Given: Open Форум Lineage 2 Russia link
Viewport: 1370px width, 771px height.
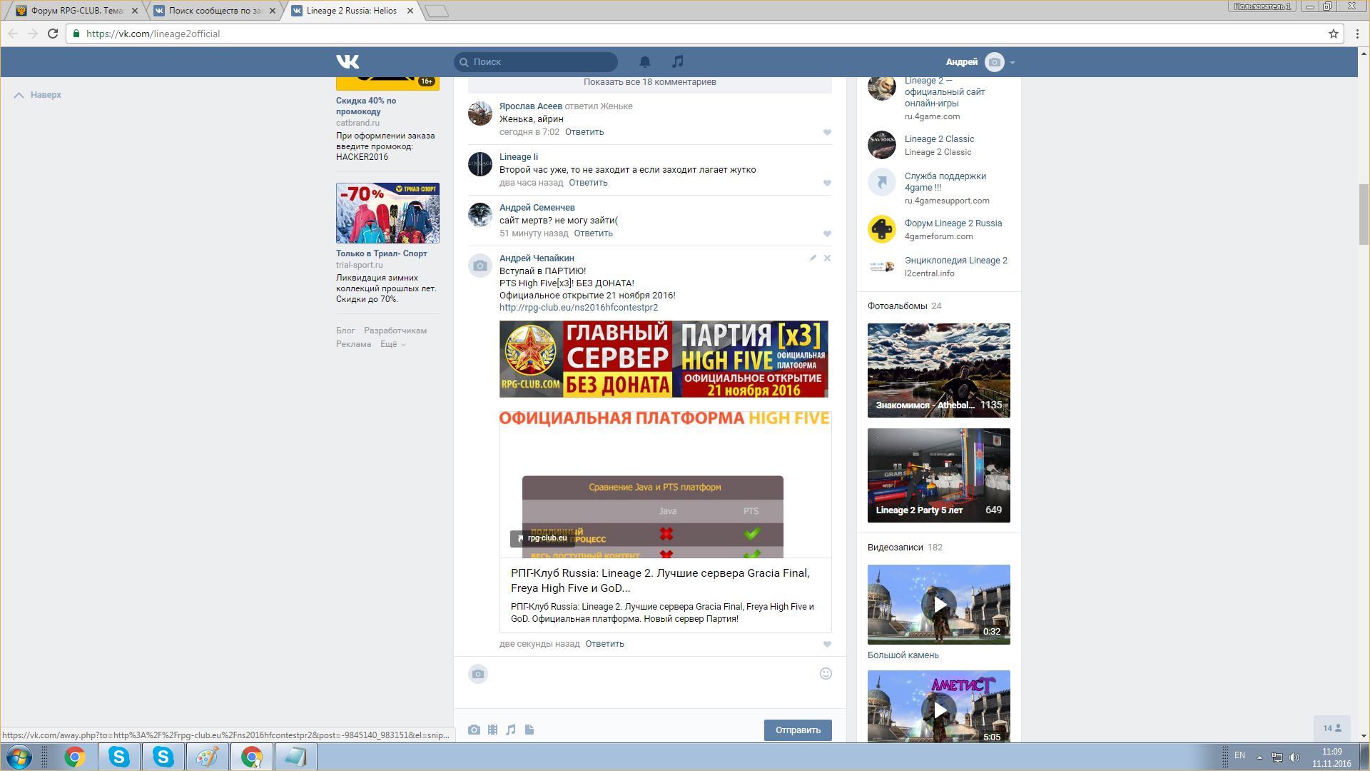Looking at the screenshot, I should [953, 223].
